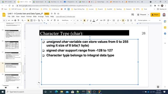Add a new slide with plus

(x=4, y=20)
